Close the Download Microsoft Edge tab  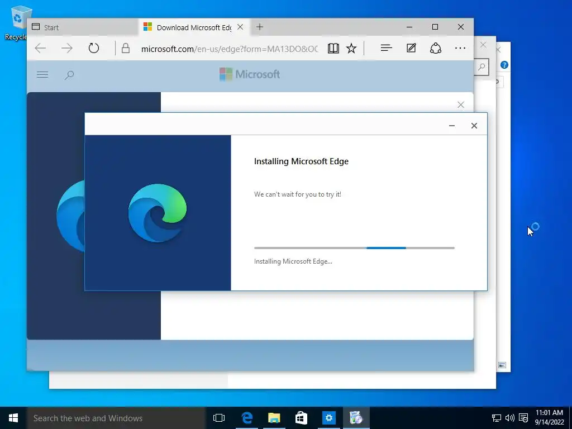[x=240, y=27]
